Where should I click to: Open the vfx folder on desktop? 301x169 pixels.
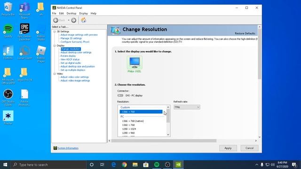pyautogui.click(x=41, y=9)
